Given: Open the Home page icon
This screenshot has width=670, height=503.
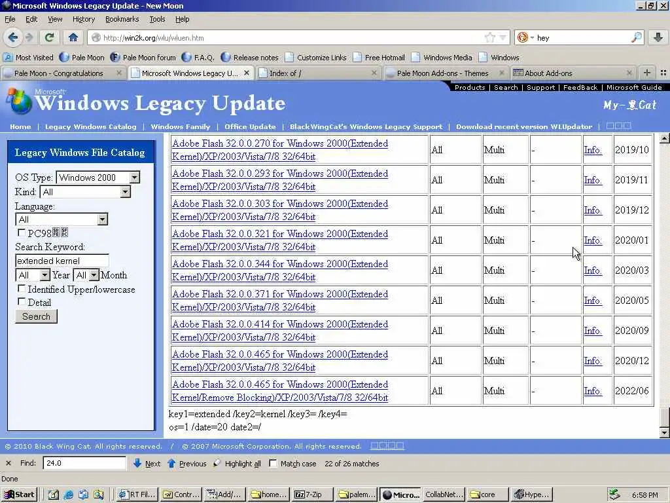Looking at the screenshot, I should (73, 37).
